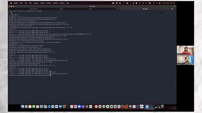Open Microsoft PowerPoint from the Dock
Screen dimensions: 202x113
[x=119, y=106]
